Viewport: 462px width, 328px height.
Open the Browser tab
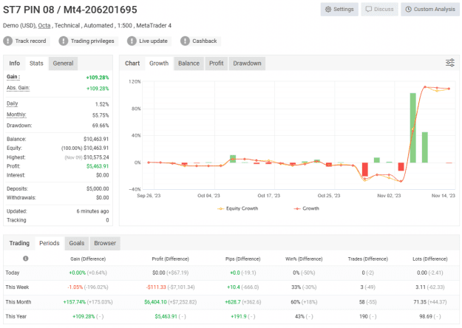click(x=105, y=243)
